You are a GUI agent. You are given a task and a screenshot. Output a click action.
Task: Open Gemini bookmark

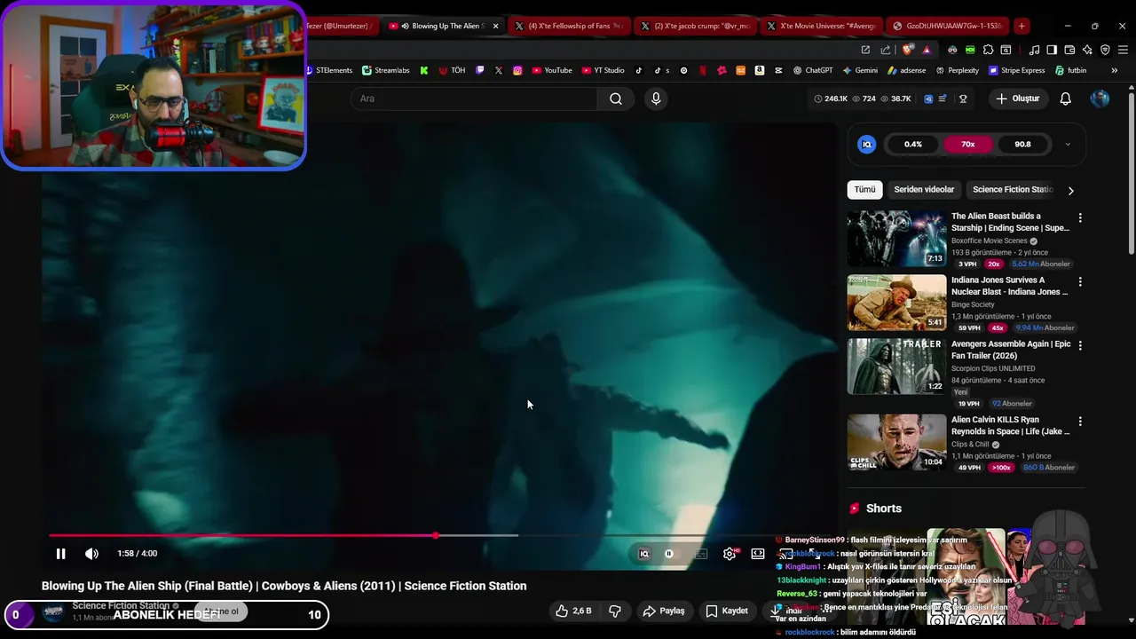click(860, 70)
